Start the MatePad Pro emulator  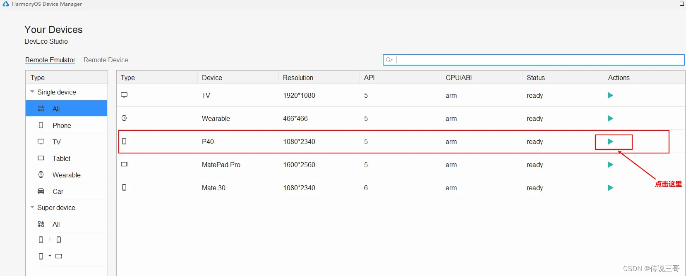[x=610, y=165]
